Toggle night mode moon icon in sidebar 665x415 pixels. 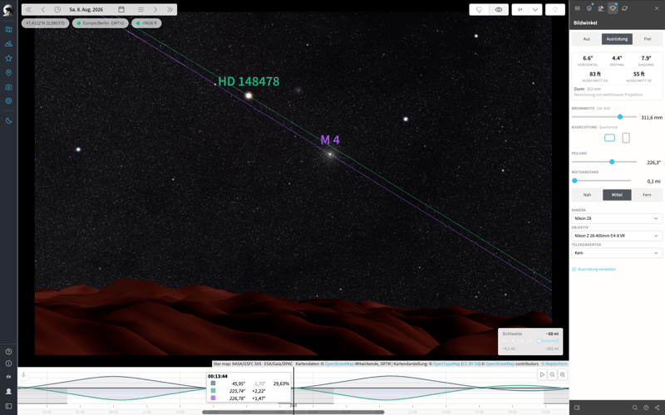(x=8, y=120)
